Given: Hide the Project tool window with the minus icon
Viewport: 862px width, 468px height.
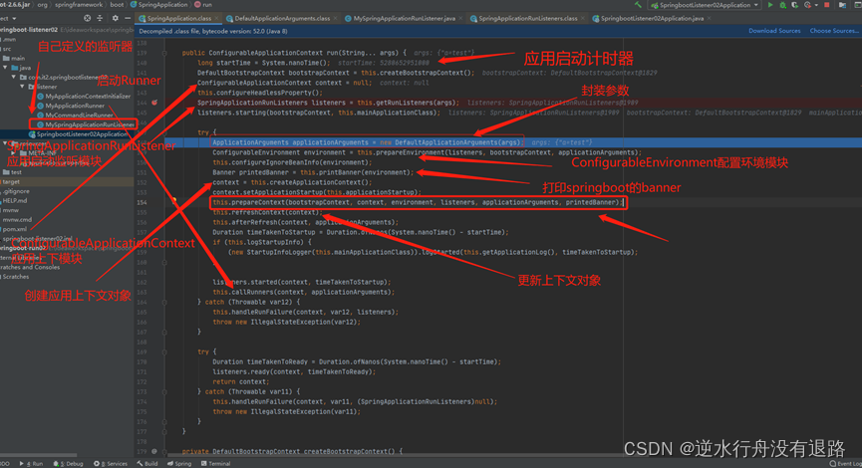Looking at the screenshot, I should tap(127, 18).
